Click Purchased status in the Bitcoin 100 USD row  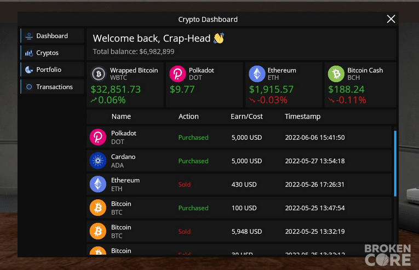(x=193, y=208)
